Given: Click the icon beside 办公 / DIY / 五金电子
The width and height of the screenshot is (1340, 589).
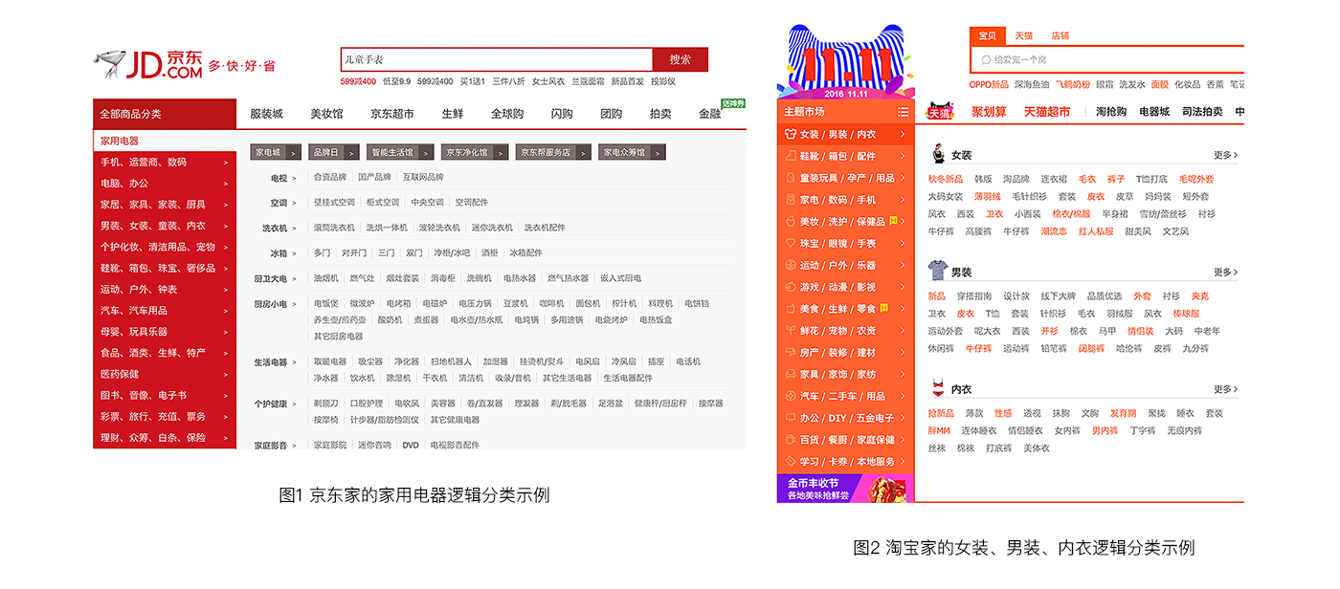Looking at the screenshot, I should [790, 418].
